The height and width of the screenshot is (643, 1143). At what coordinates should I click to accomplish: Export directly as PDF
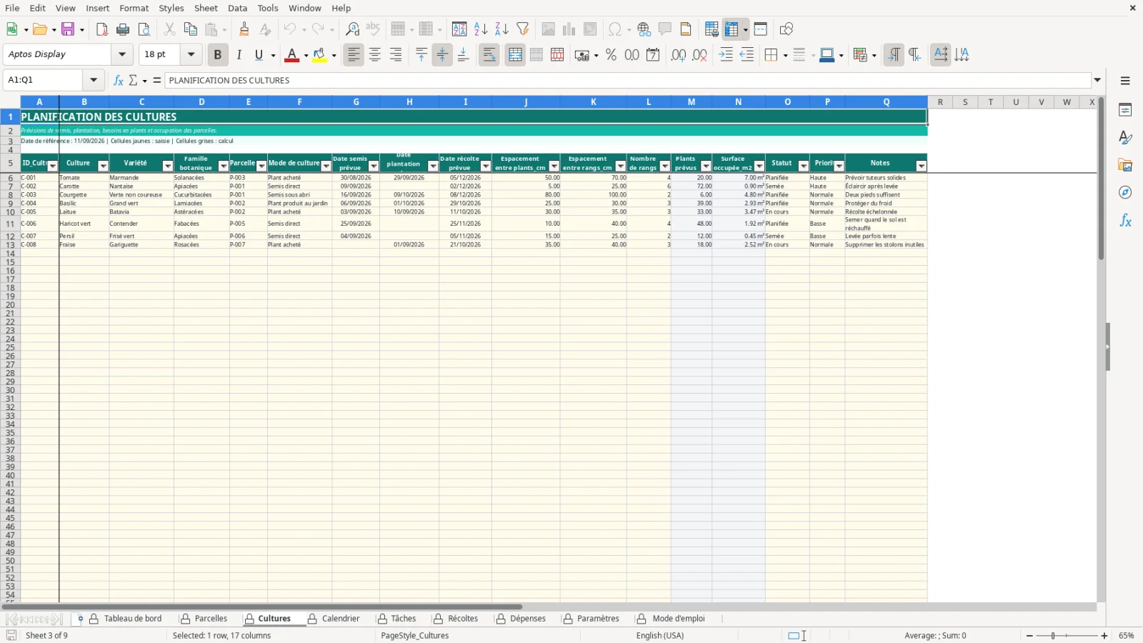coord(102,29)
